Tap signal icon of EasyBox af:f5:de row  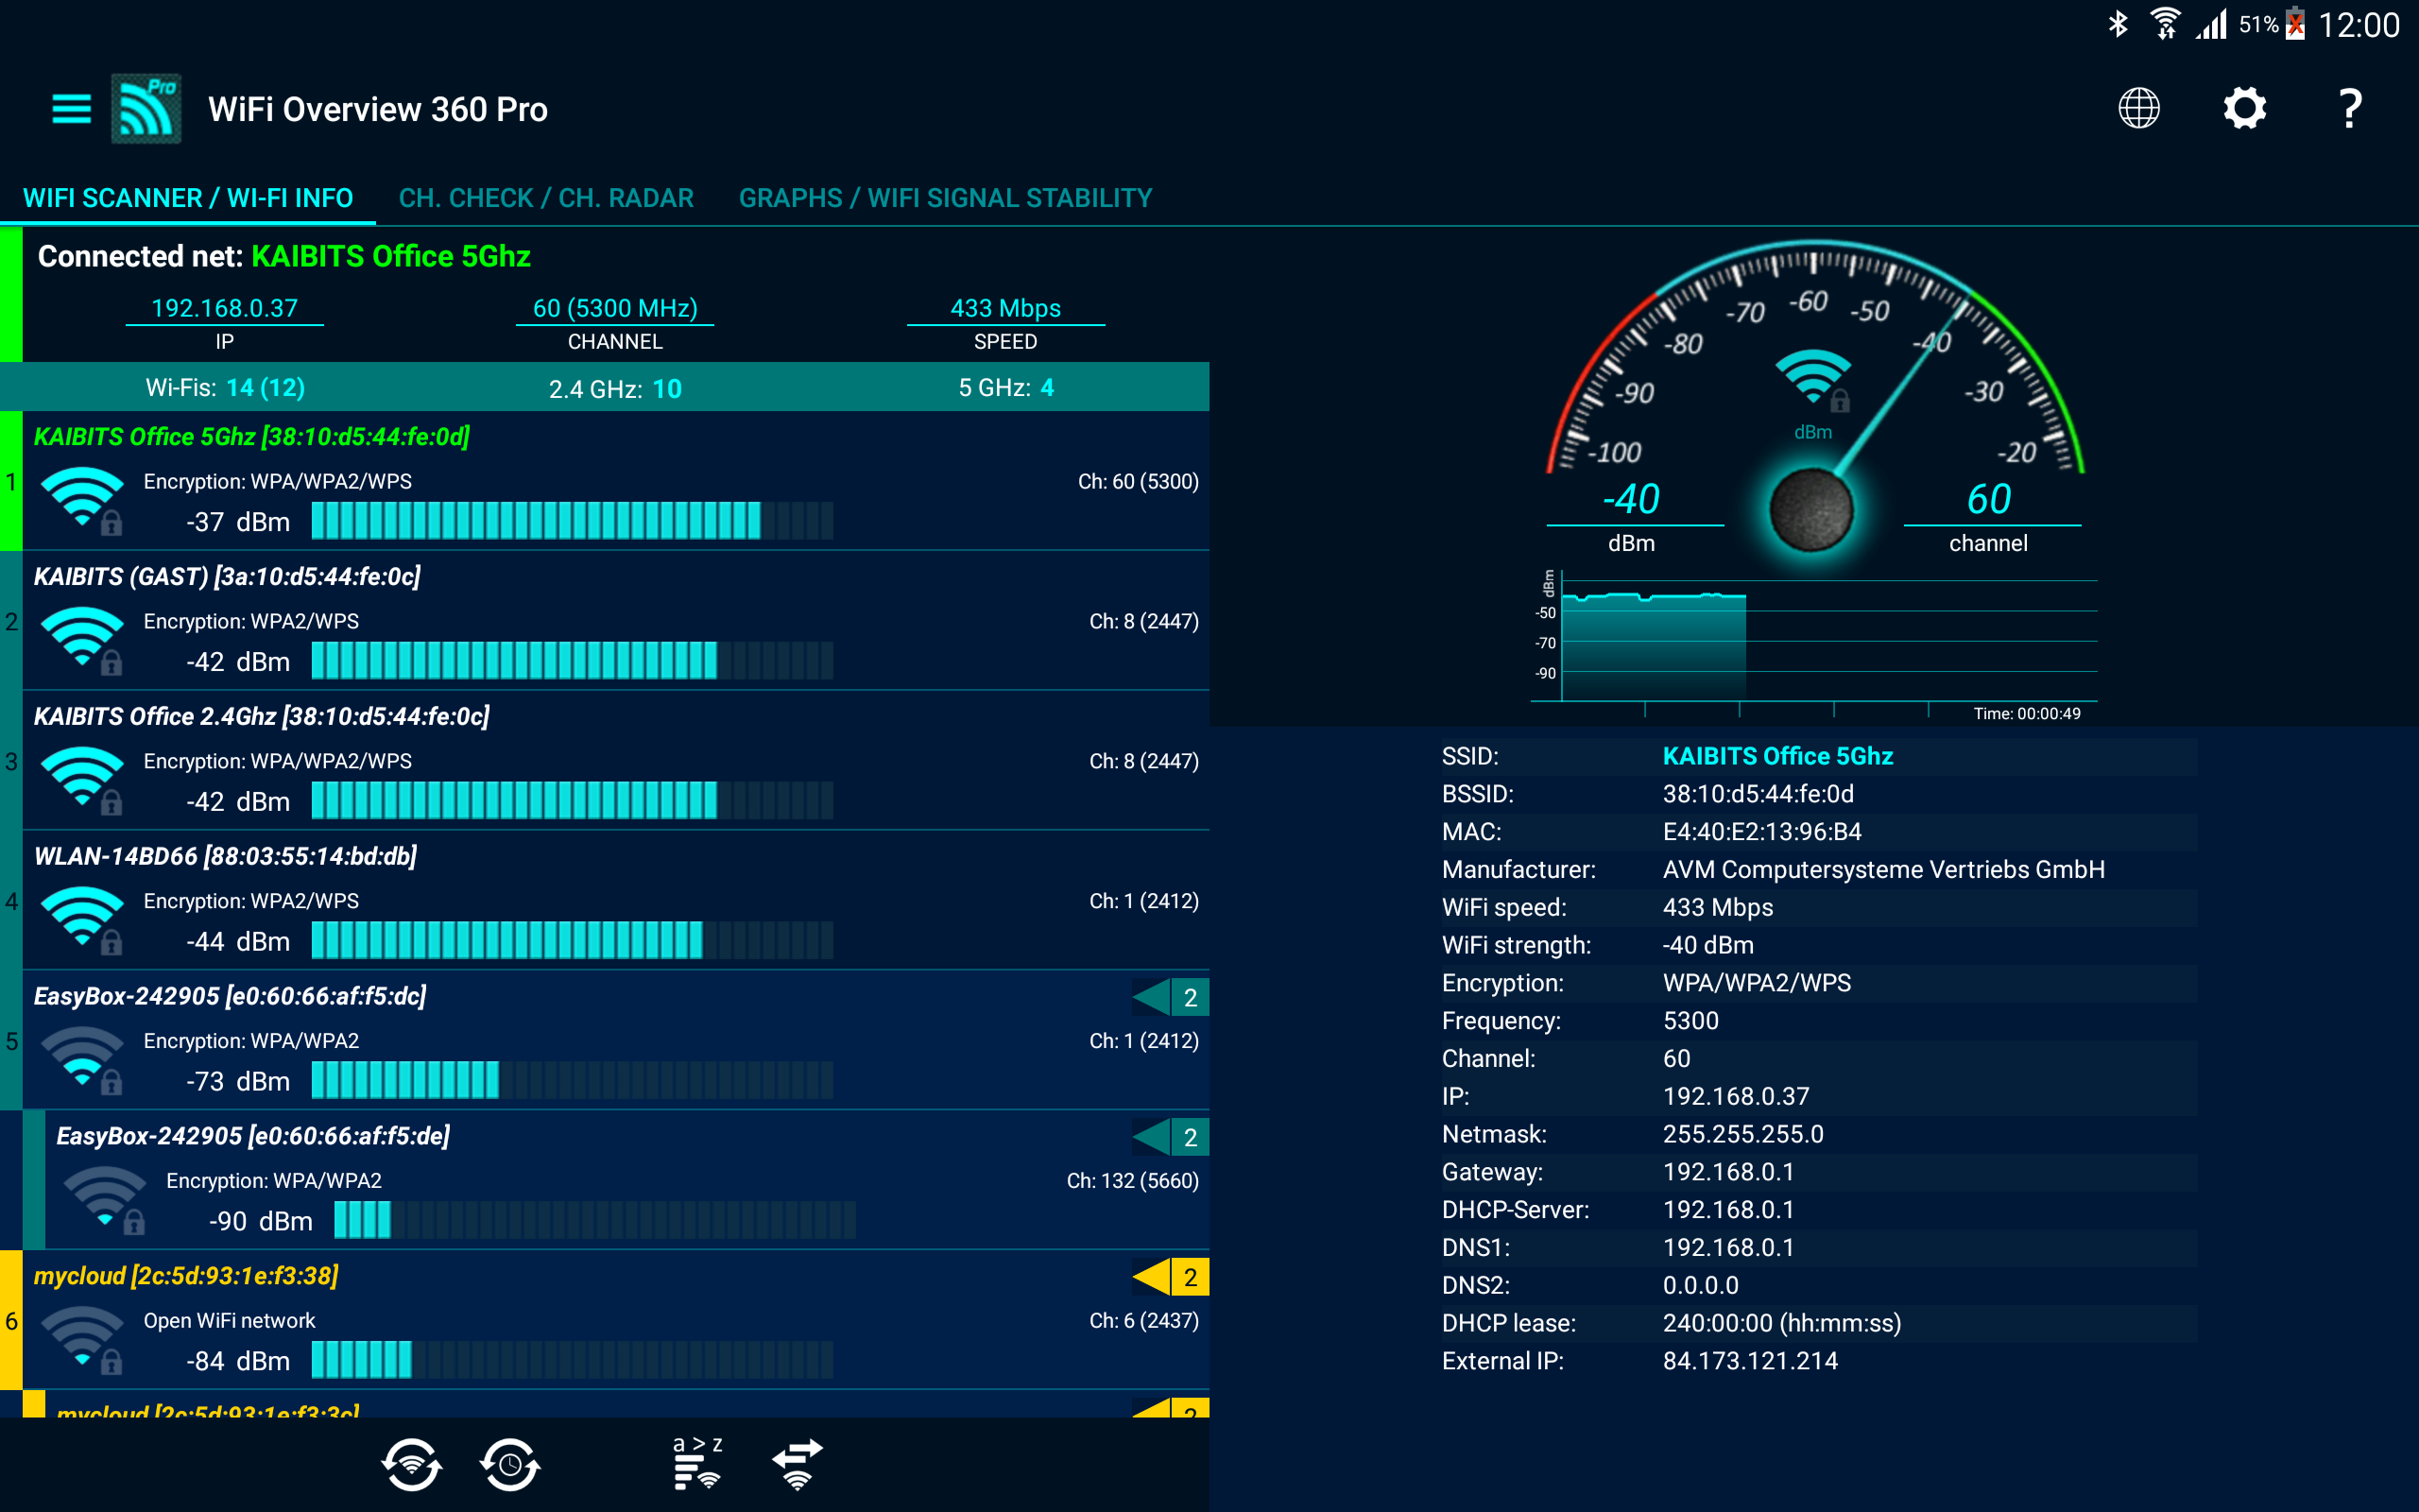tap(104, 1199)
